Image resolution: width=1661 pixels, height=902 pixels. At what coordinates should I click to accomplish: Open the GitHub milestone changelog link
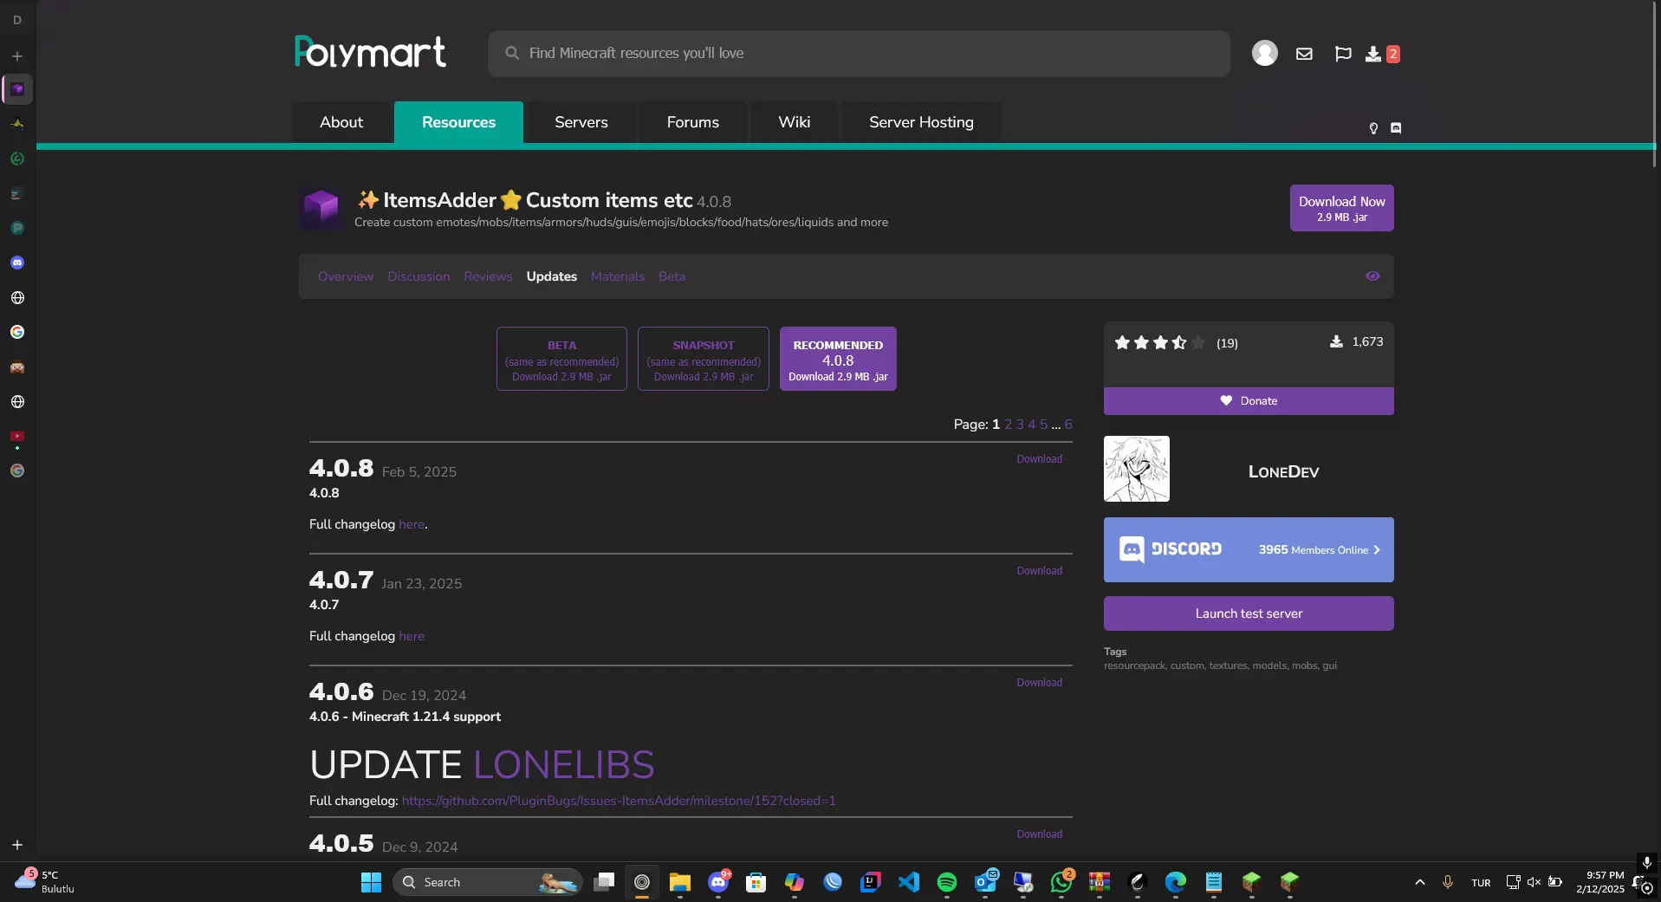pyautogui.click(x=619, y=801)
